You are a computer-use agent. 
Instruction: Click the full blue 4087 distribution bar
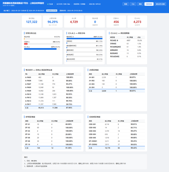click(84, 39)
